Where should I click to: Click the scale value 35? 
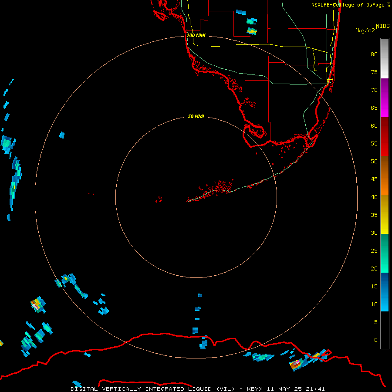click(374, 215)
